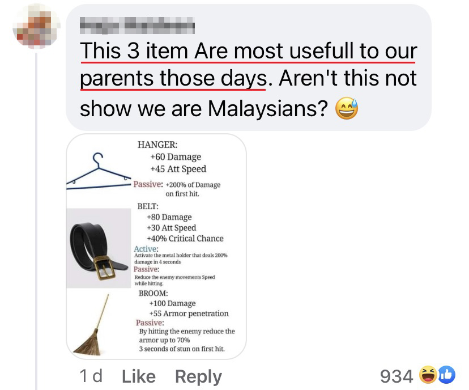Click the sweat-smile emoji in the comment
469x390 pixels.
pos(346,108)
